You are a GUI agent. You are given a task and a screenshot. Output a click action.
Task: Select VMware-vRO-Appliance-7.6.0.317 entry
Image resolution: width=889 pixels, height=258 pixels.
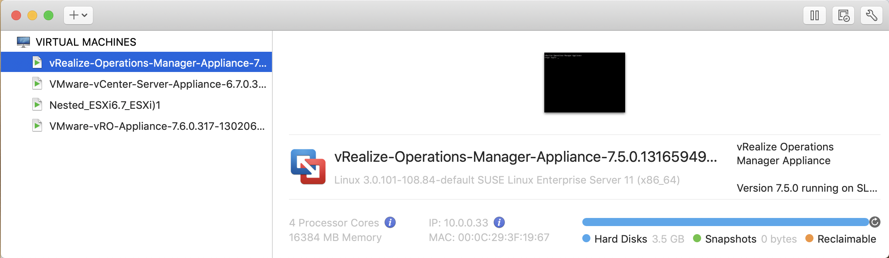click(x=136, y=126)
